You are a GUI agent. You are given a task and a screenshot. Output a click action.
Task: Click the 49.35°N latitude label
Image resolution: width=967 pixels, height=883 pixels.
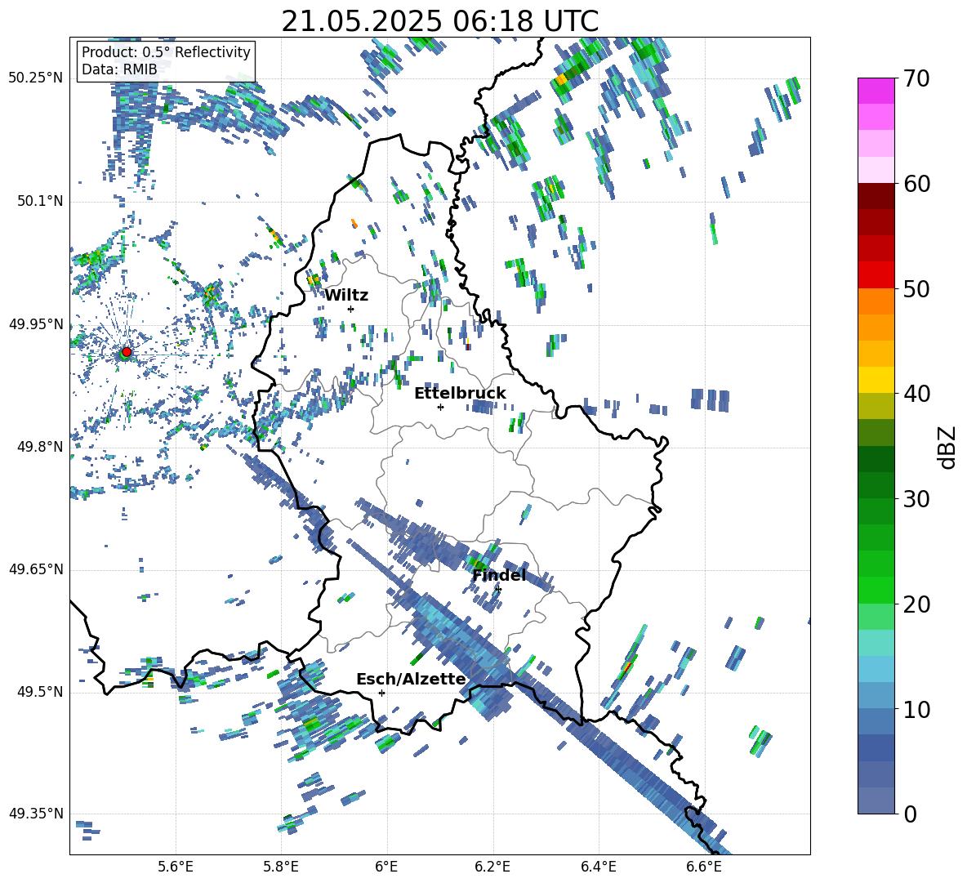pos(36,814)
